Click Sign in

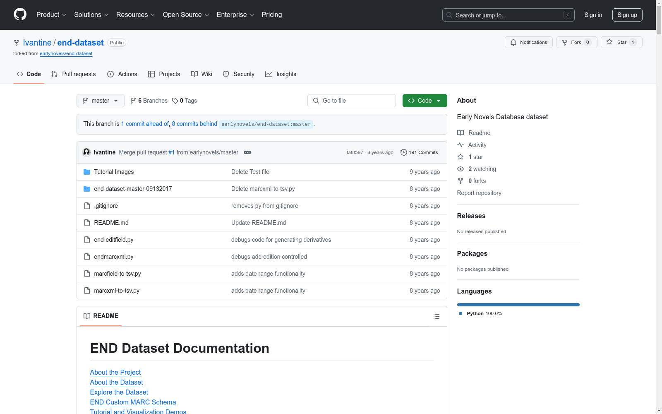pyautogui.click(x=593, y=15)
